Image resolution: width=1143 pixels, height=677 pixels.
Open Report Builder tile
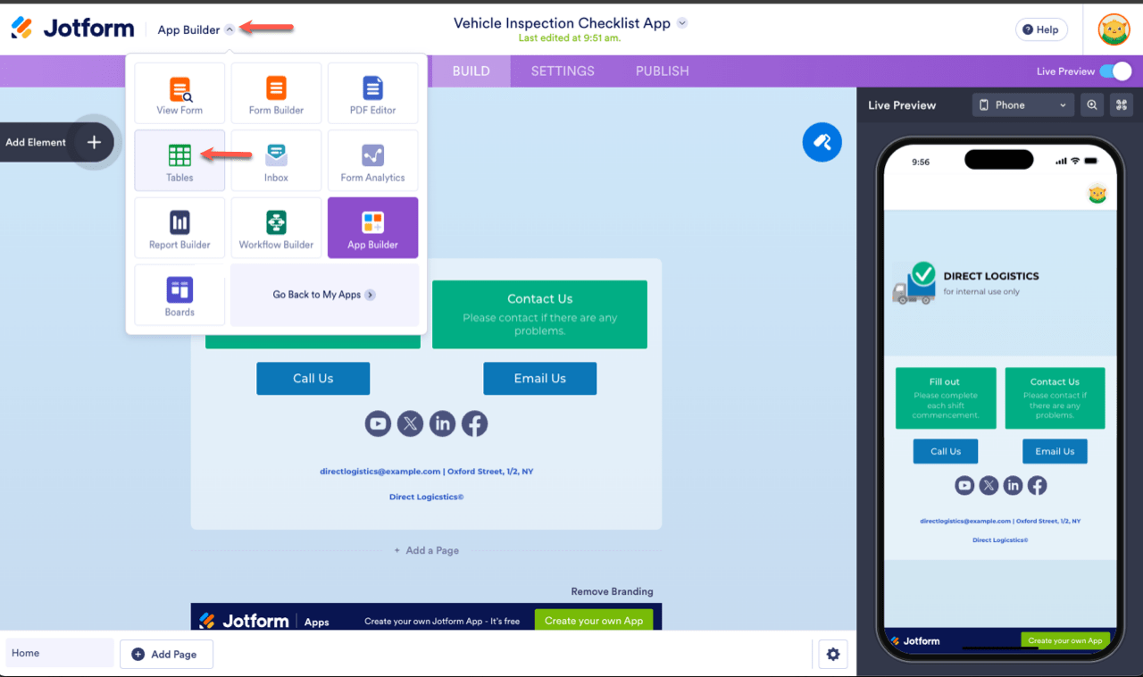click(179, 228)
